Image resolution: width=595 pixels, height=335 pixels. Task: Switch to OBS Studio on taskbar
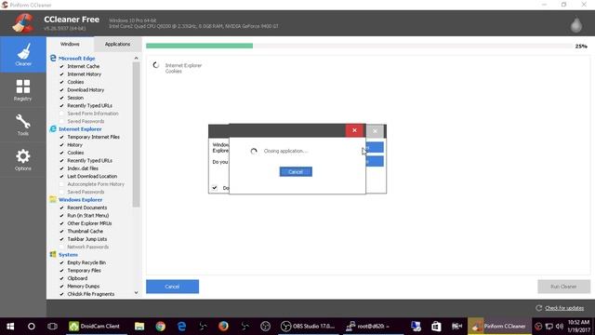308,327
